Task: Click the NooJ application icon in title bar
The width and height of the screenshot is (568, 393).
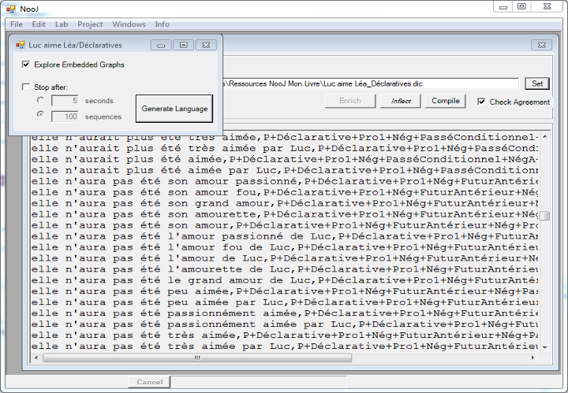Action: click(11, 6)
